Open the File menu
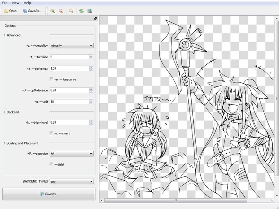Image resolution: width=279 pixels, height=209 pixels. (5, 3)
